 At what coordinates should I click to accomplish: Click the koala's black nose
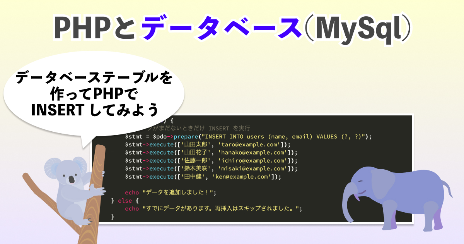click(x=72, y=179)
